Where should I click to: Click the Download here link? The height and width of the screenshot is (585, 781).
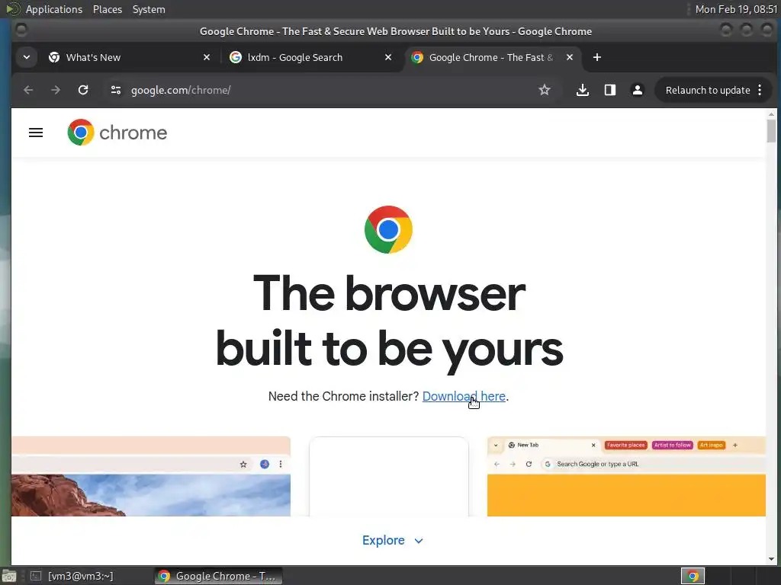[464, 396]
